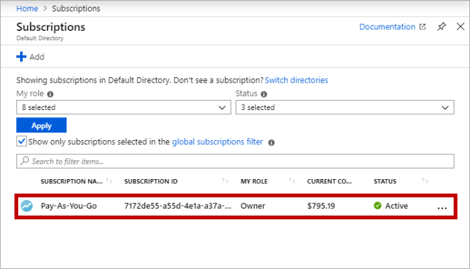The height and width of the screenshot is (269, 470).
Task: Sort by the Subscription ID column arrows
Action: pos(224,181)
